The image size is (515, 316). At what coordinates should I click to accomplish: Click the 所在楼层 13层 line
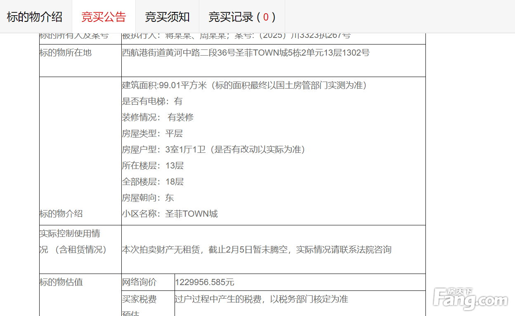tap(153, 166)
